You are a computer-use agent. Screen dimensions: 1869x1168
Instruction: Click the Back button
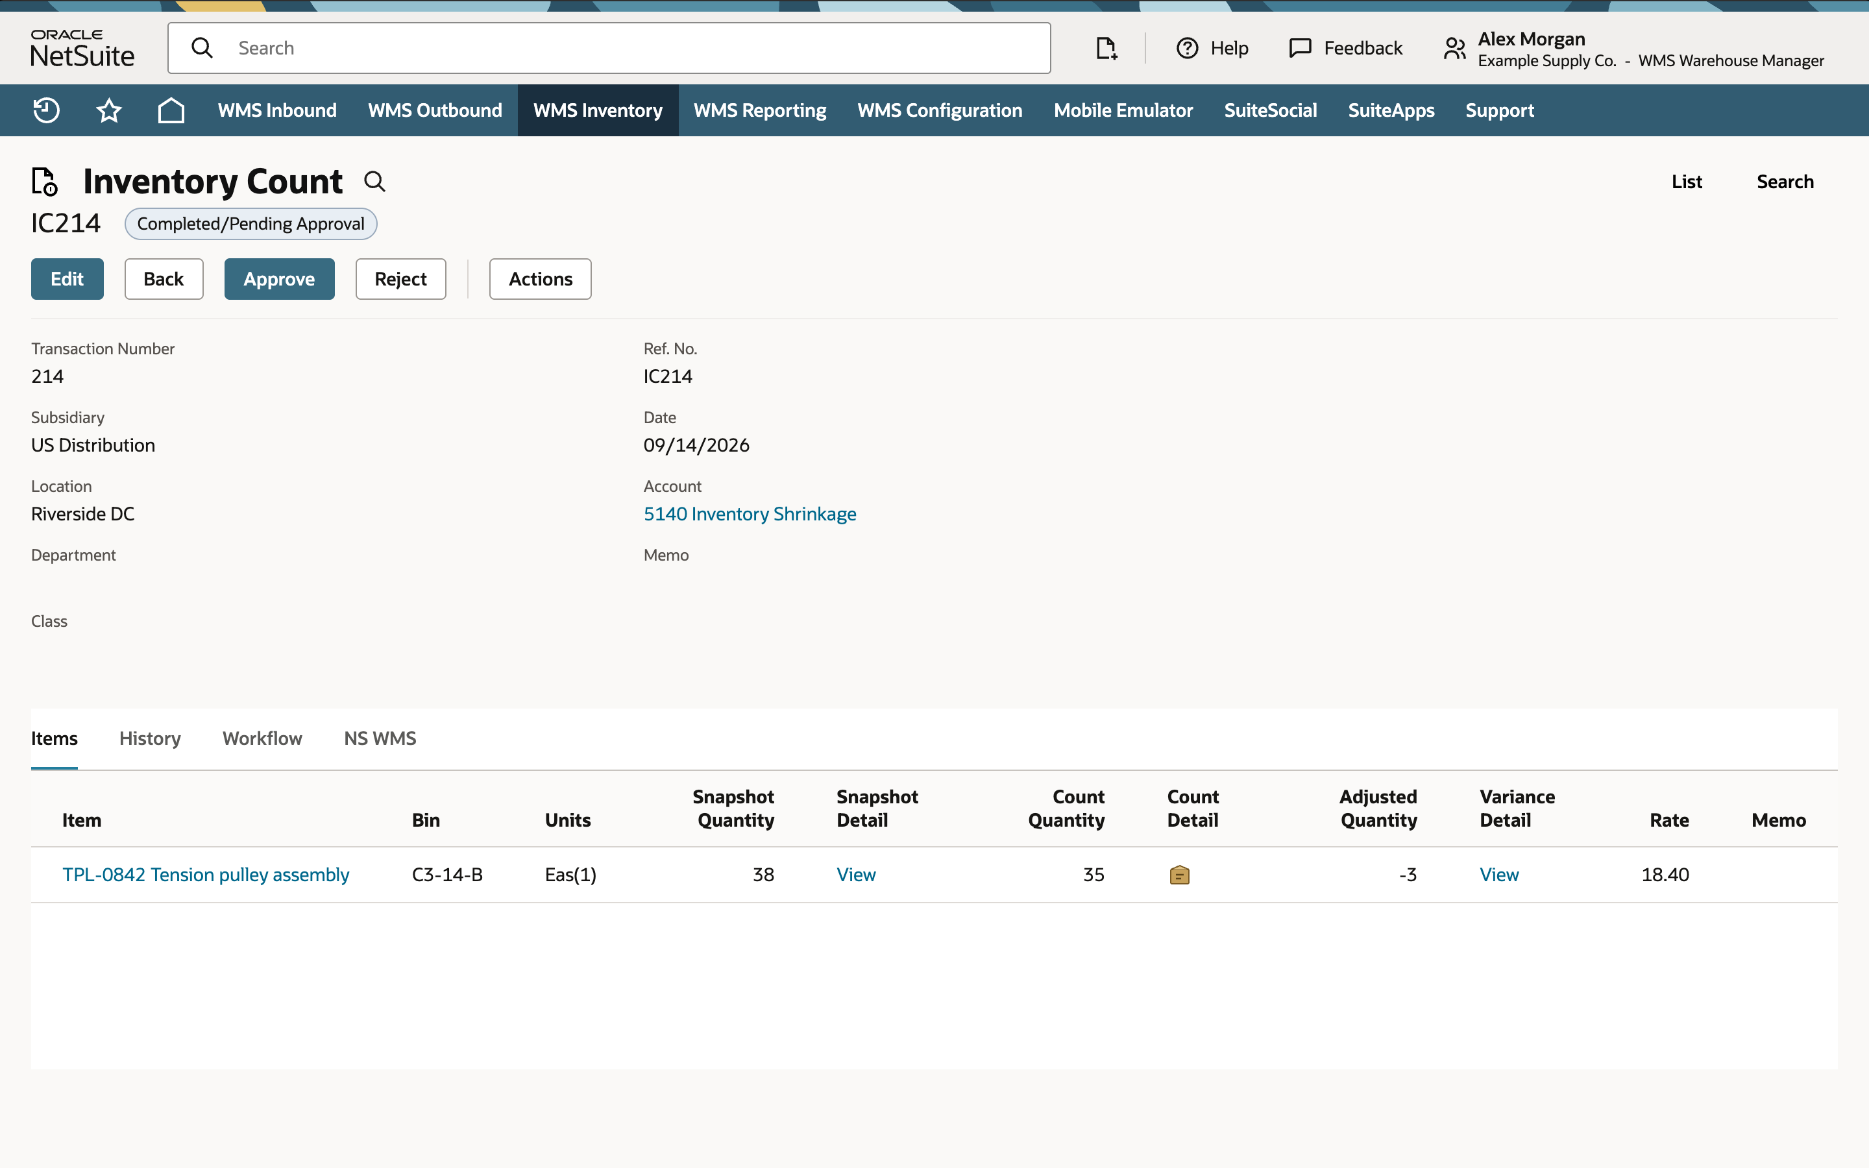click(164, 279)
